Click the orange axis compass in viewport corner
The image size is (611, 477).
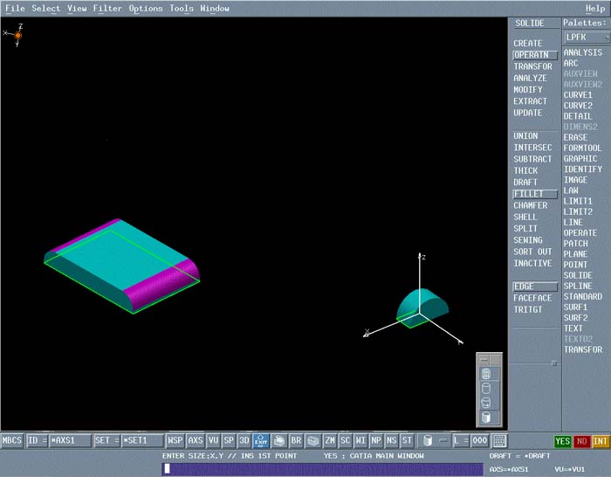point(17,35)
